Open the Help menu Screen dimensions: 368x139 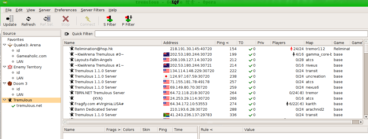[x=113, y=10]
